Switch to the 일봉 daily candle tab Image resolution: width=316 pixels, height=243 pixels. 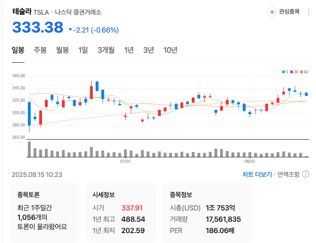pos(18,50)
